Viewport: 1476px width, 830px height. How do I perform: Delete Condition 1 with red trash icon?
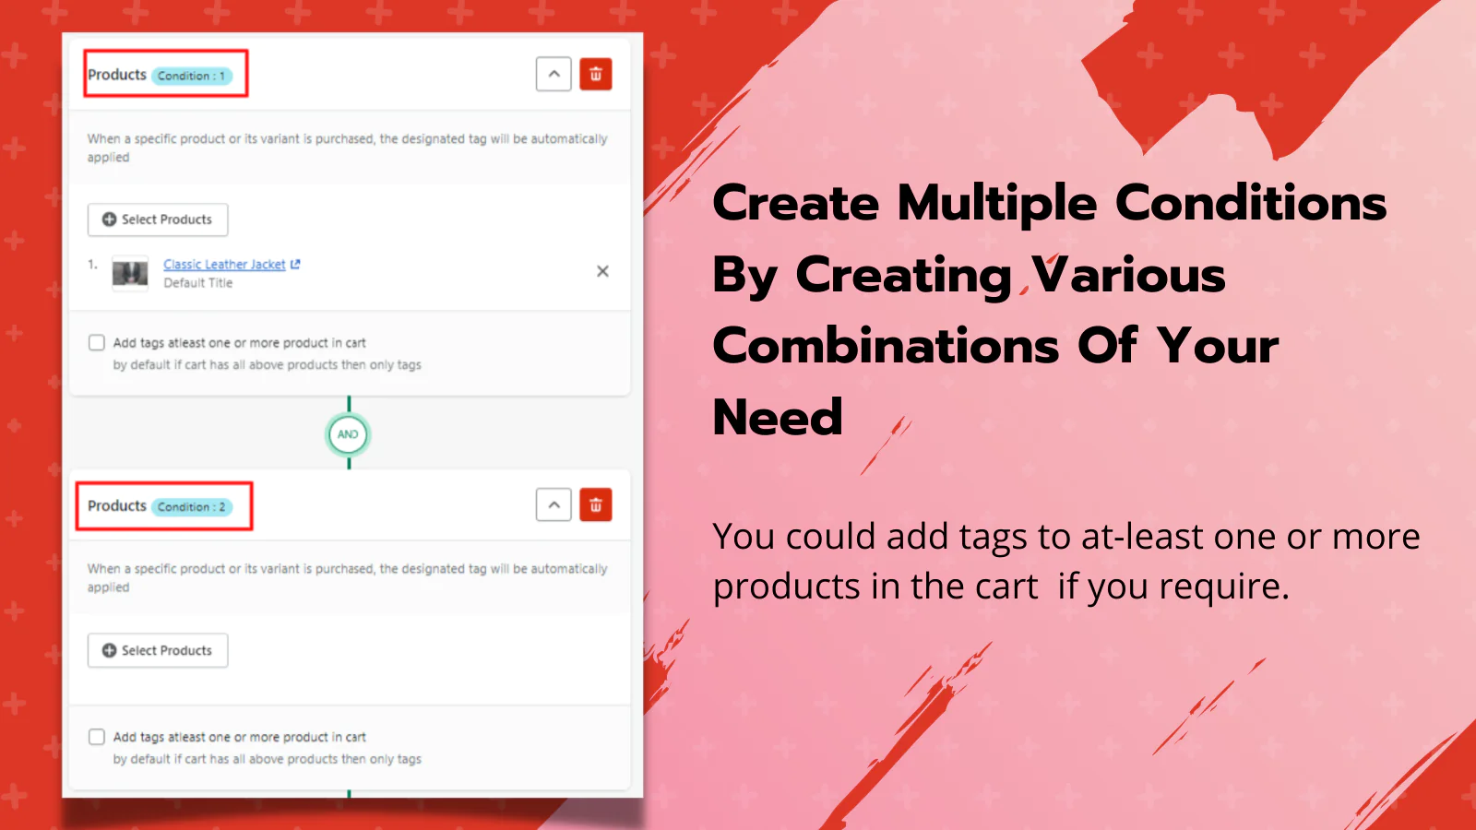[x=596, y=75]
